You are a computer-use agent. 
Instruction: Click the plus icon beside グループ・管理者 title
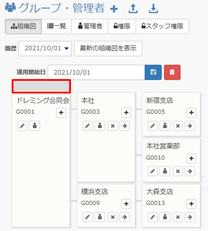(114, 9)
